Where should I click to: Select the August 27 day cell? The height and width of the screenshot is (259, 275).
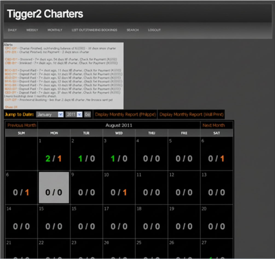pyautogui.click(x=217, y=249)
